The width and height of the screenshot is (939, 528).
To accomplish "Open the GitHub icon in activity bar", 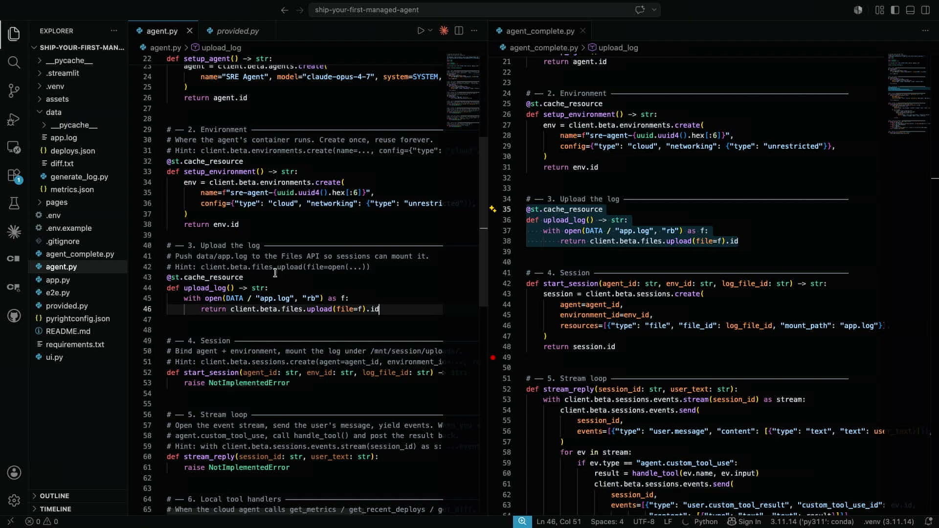I will pos(14,316).
